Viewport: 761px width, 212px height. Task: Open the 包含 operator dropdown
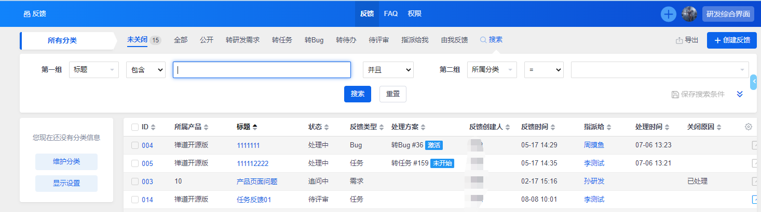tap(145, 70)
